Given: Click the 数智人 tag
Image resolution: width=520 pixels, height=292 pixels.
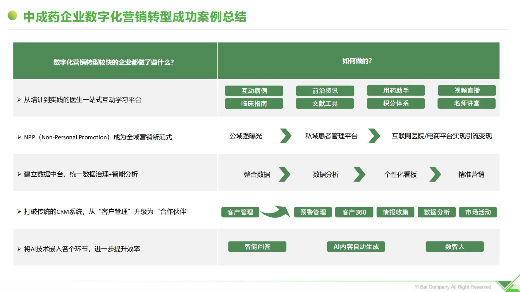Looking at the screenshot, I should tap(455, 247).
